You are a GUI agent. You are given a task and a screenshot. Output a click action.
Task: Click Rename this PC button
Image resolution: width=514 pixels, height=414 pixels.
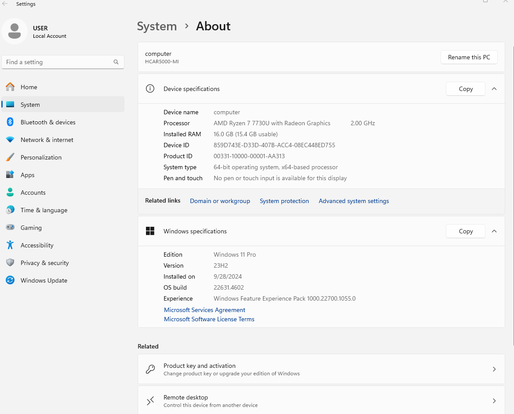pyautogui.click(x=469, y=57)
